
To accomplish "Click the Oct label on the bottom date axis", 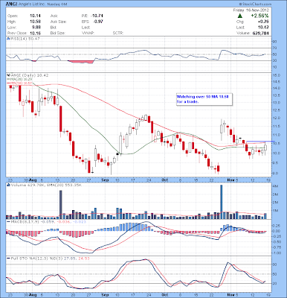I will (x=164, y=295).
